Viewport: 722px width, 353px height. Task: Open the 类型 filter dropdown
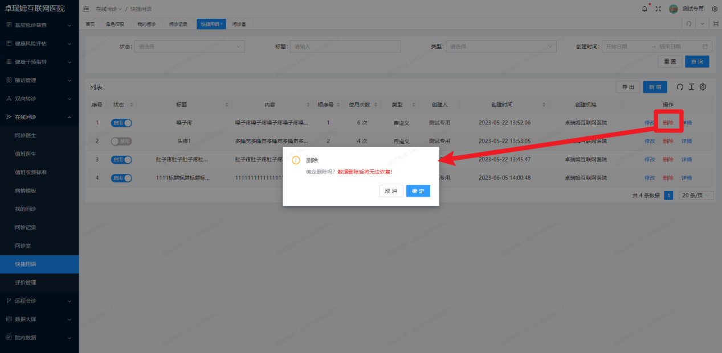(x=500, y=46)
